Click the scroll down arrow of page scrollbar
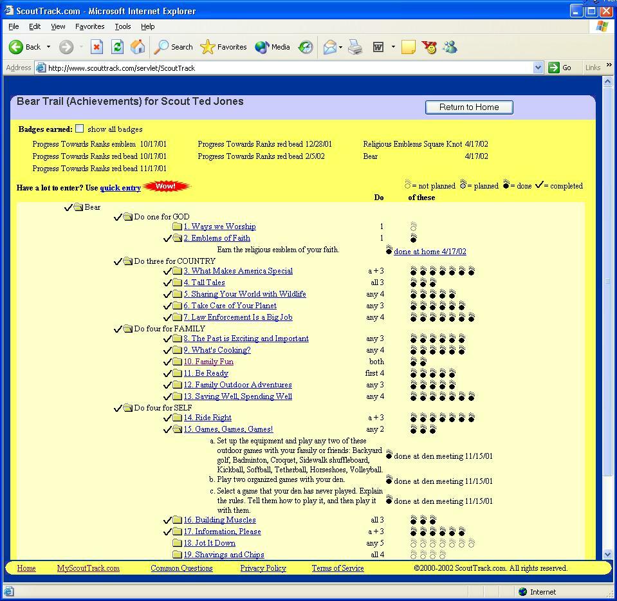This screenshot has width=617, height=601. pos(607,554)
